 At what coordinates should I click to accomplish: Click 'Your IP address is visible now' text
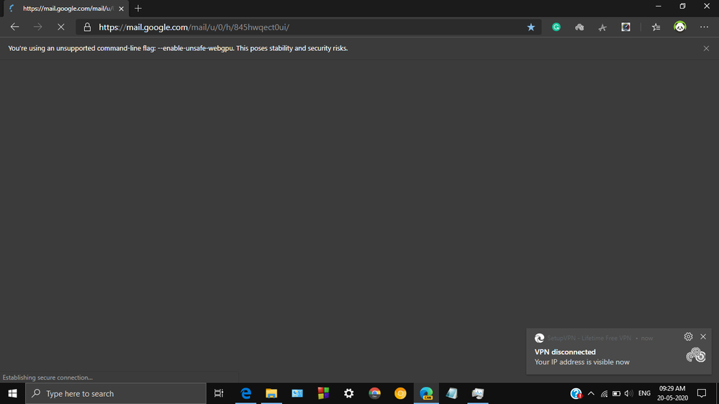pos(582,362)
